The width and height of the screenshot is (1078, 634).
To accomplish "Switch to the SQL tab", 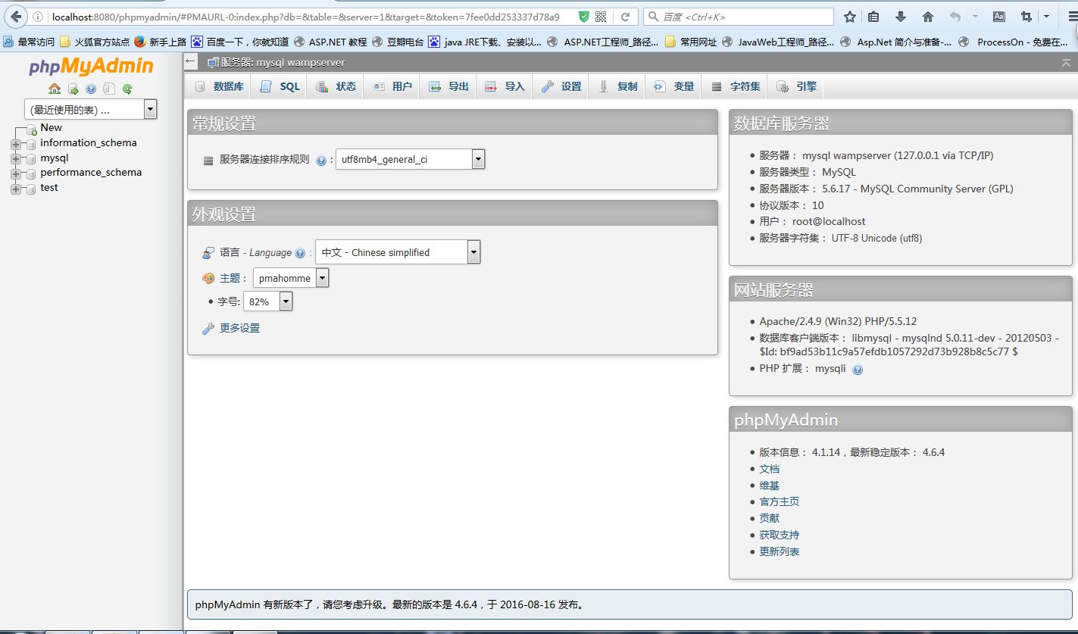I will pyautogui.click(x=280, y=86).
